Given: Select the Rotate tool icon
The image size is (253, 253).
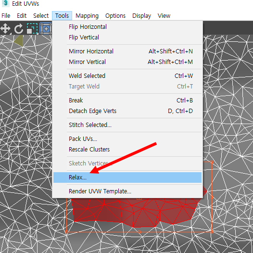Looking at the screenshot, I should coord(19,29).
